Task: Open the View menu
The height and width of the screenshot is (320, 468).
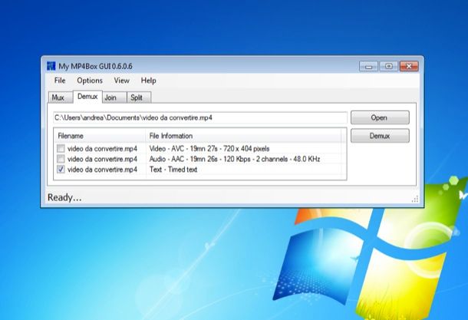Action: coord(121,81)
